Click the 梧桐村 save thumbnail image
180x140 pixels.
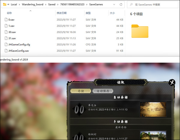[153, 135]
